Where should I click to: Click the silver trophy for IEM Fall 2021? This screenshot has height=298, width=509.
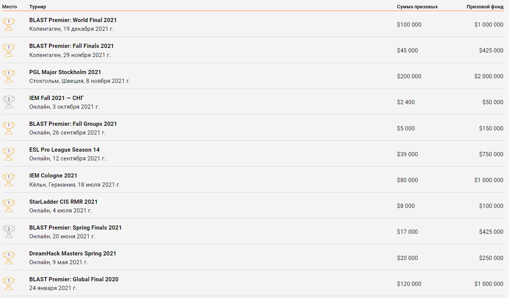click(x=8, y=102)
